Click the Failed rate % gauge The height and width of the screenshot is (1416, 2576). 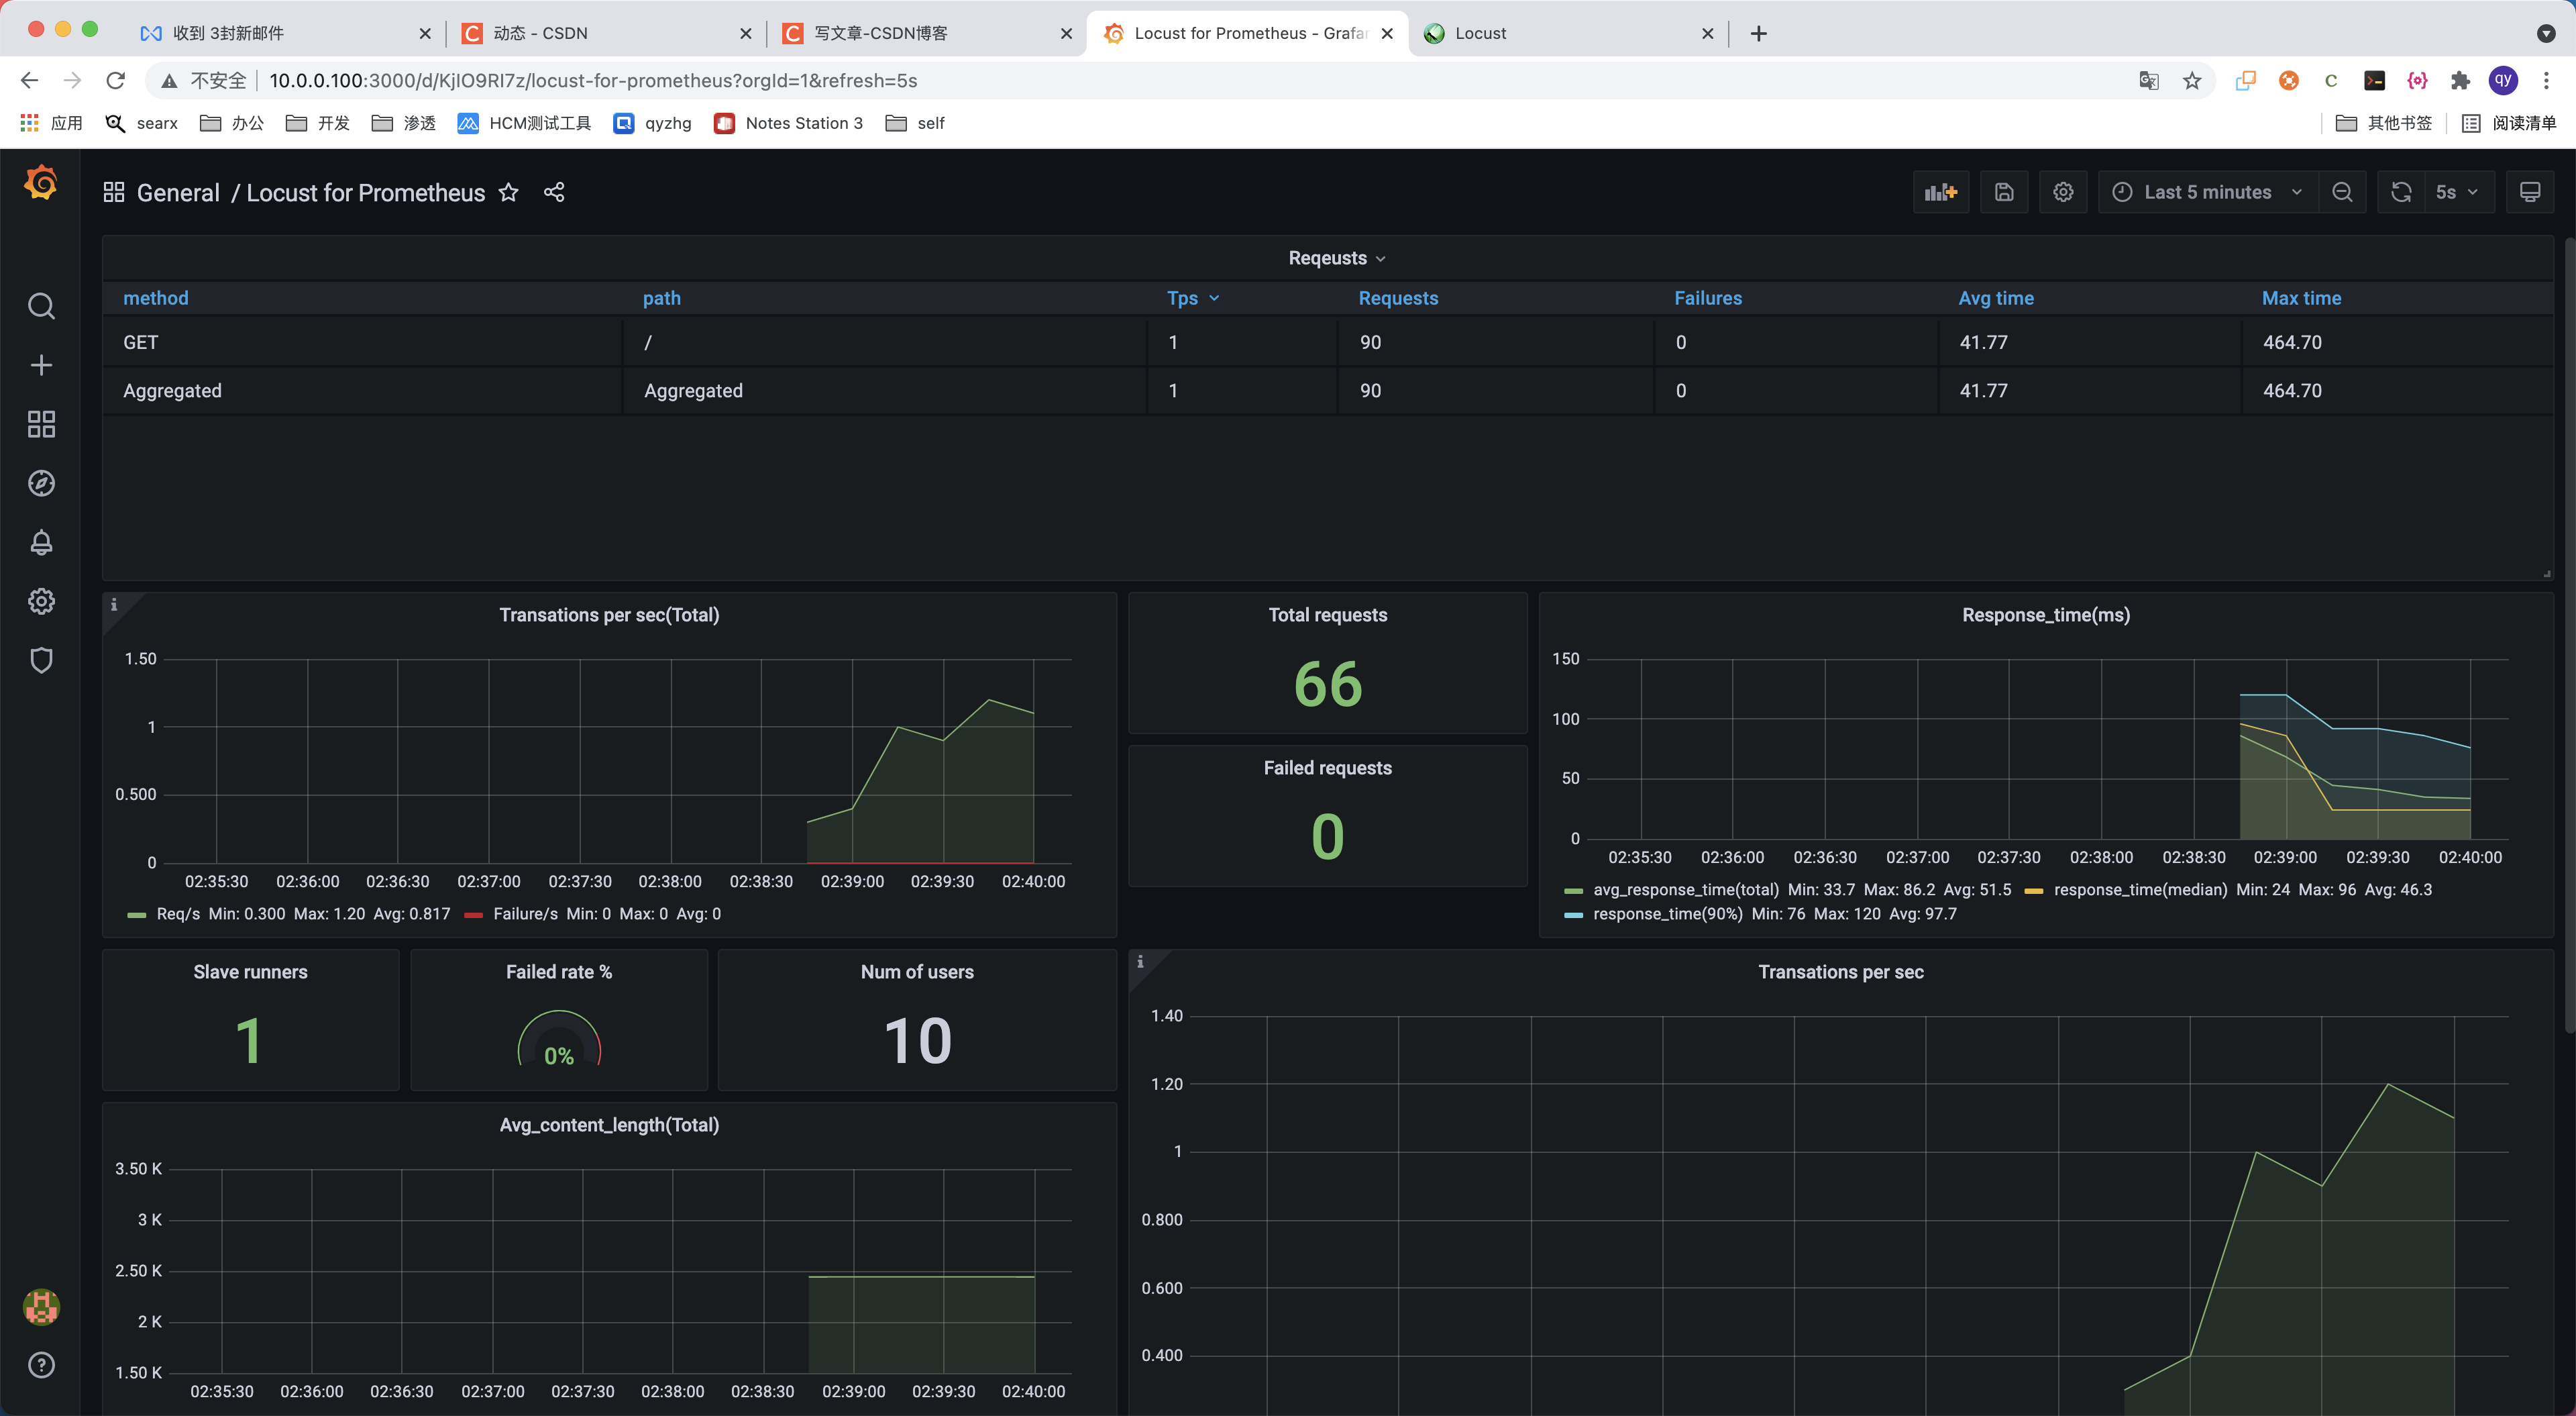pos(559,1039)
